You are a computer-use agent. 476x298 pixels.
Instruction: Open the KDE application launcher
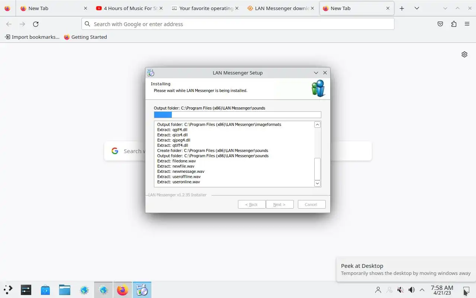pos(8,290)
